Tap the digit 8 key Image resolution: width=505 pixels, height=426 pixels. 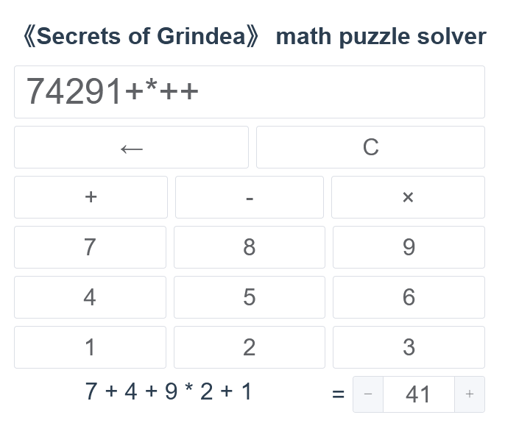[x=250, y=247]
